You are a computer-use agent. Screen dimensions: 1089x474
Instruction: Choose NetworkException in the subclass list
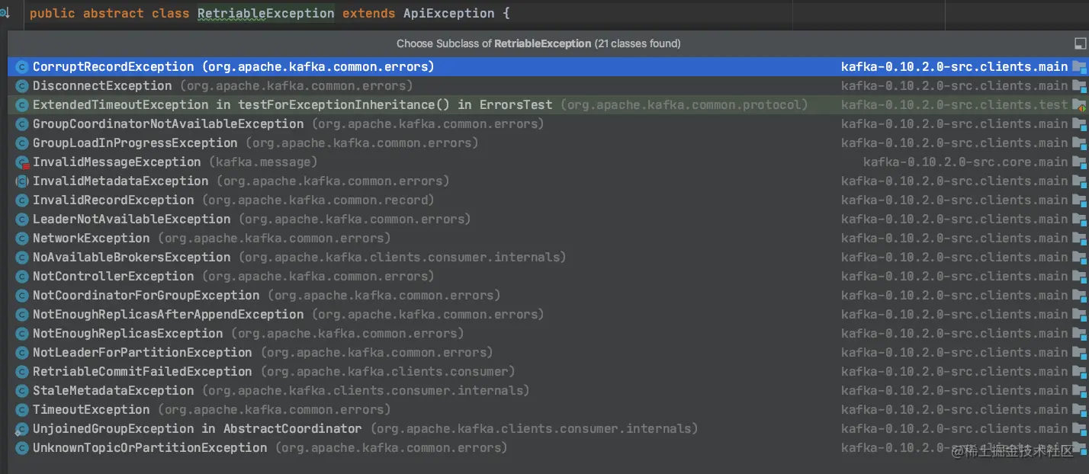click(91, 239)
